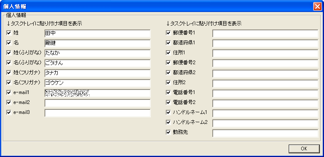
Task: Focus the field containing ゴウケン
Action: pyautogui.click(x=97, y=83)
